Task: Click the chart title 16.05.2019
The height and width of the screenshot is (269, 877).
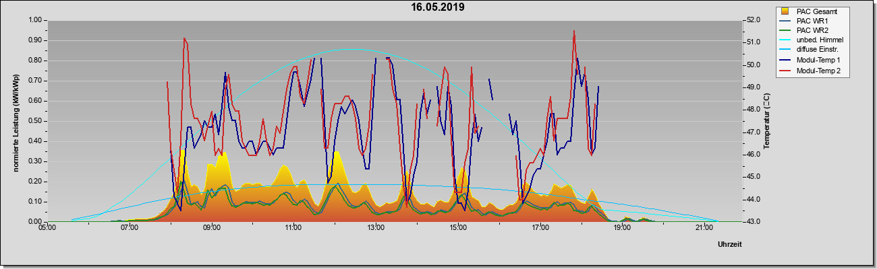Action: coord(438,7)
